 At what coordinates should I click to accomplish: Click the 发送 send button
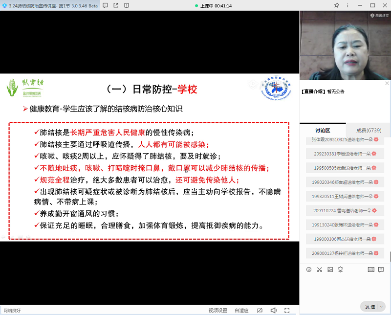[x=369, y=307]
